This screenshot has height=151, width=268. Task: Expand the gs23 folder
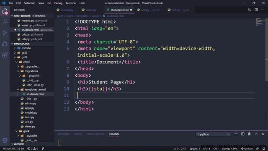coord(32,53)
